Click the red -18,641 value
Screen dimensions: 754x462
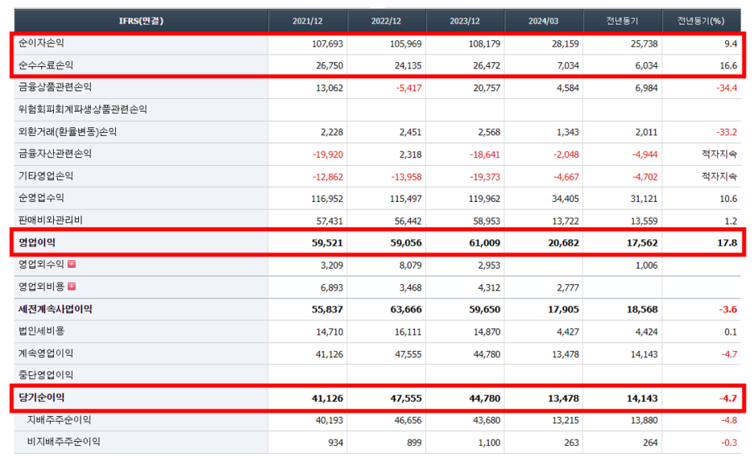click(x=485, y=155)
